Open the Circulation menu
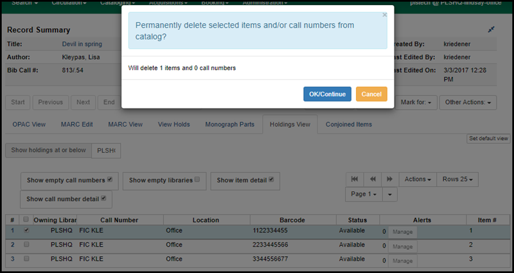Image resolution: width=514 pixels, height=273 pixels. click(x=69, y=3)
